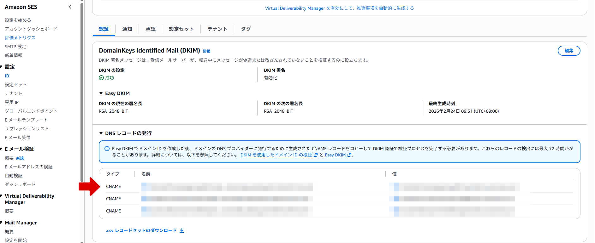This screenshot has height=243, width=595.
Task: Open DKIM を使用したドメイン ID の検証 link
Action: click(276, 155)
